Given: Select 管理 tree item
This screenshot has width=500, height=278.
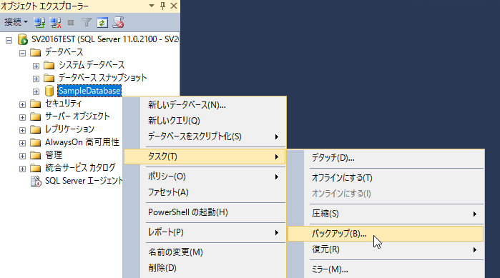Looking at the screenshot, I should pyautogui.click(x=54, y=155).
